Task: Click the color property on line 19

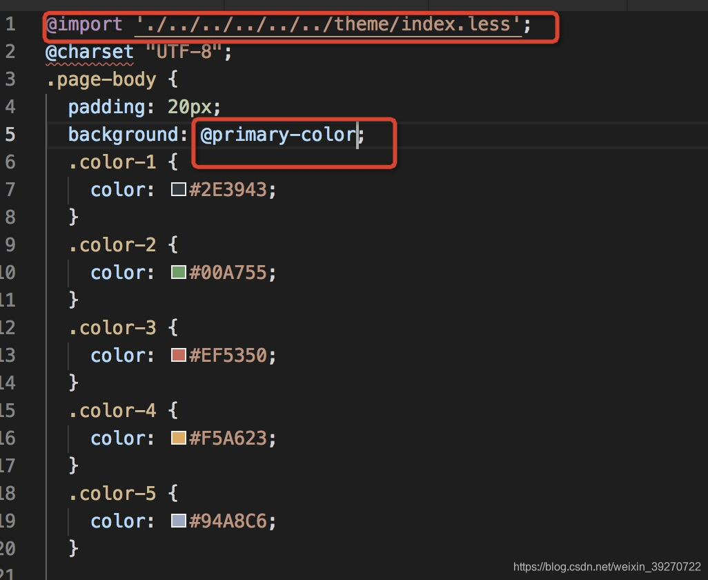Action: 117,521
